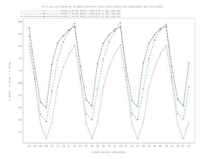Click the x-axis label FHOUR VHHMM: 1200>0000
Screen dimensions: 206x159
tap(108, 152)
